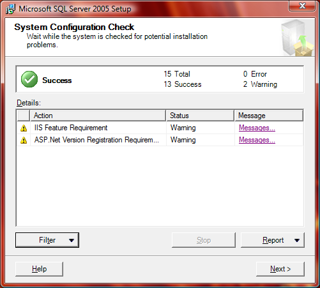Click Warning status of IIS Feature Requirement
320x288 pixels.
tap(183, 128)
